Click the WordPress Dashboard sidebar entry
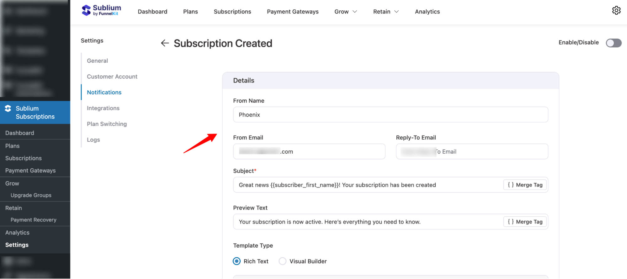 tap(19, 133)
